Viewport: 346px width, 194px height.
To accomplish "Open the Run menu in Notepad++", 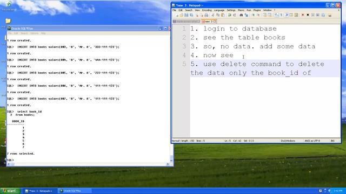I will 249,10.
